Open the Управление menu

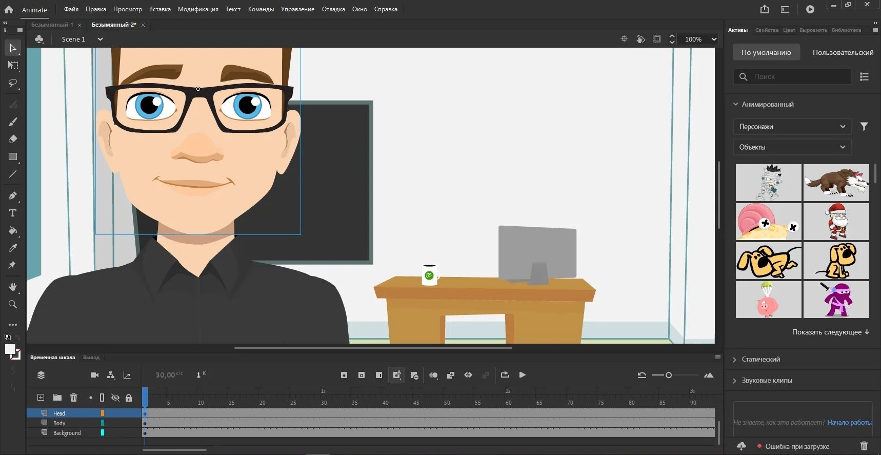(297, 9)
